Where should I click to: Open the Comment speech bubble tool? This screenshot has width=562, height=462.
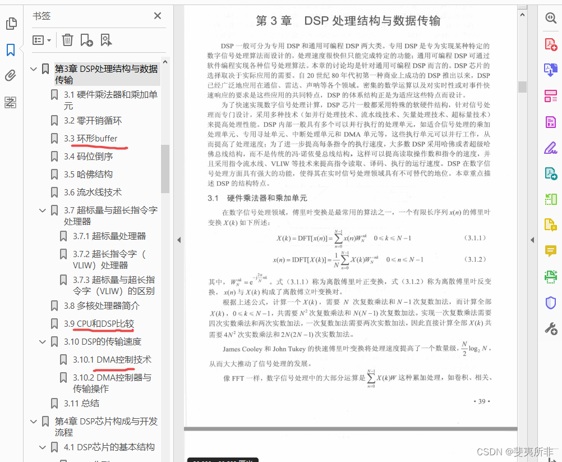coord(551,251)
